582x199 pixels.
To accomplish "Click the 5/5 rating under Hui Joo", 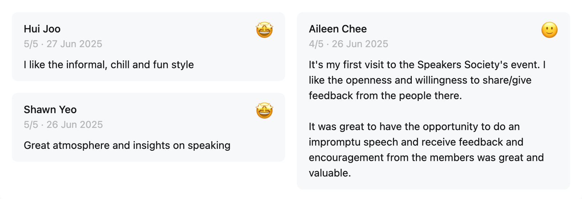I will (x=31, y=44).
